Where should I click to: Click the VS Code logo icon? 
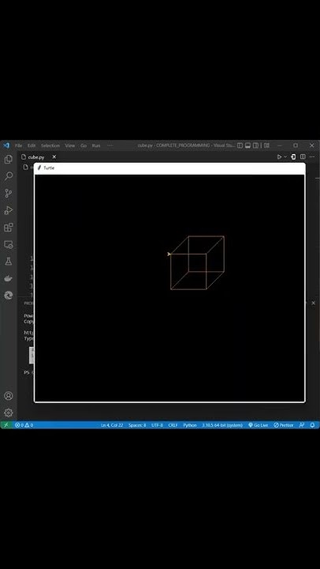tap(6, 145)
